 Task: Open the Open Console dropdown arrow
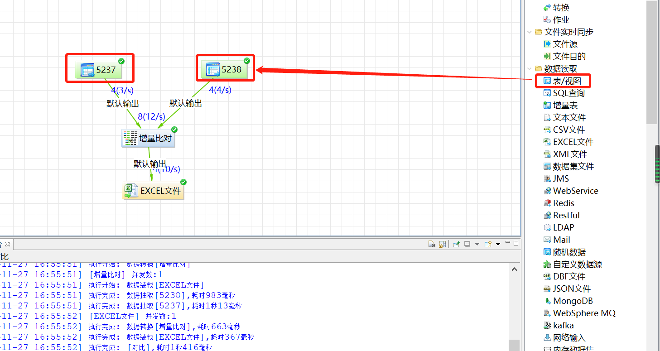(498, 244)
